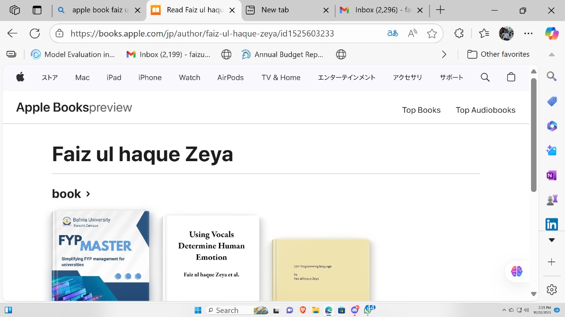
Task: Open the OneNote icon in Edge sidebar
Action: 551,176
